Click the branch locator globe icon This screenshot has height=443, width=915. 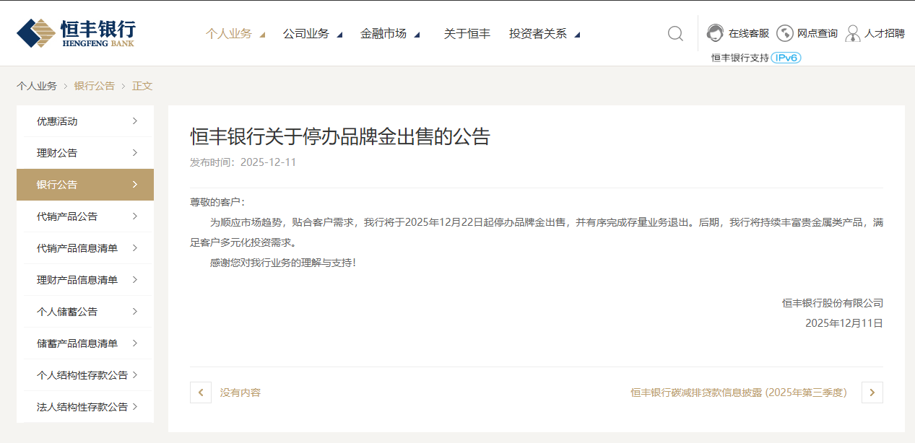click(x=784, y=33)
